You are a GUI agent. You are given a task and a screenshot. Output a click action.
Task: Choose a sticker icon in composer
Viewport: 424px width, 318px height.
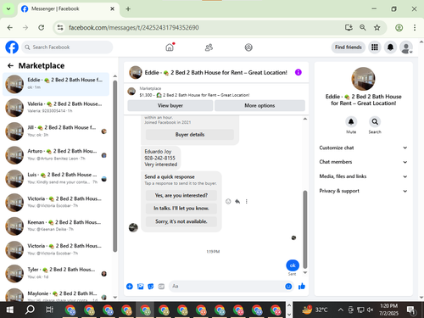[x=151, y=287]
